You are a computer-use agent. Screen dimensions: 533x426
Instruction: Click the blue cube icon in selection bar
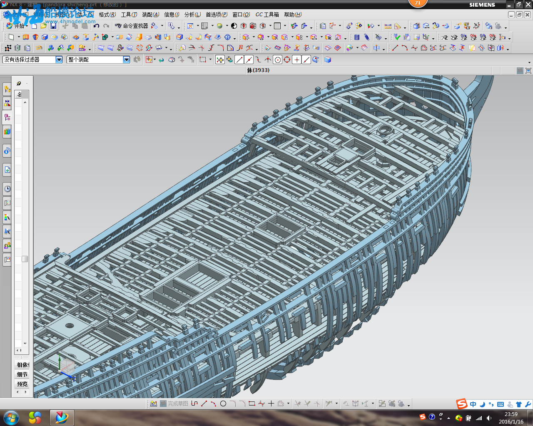point(328,59)
